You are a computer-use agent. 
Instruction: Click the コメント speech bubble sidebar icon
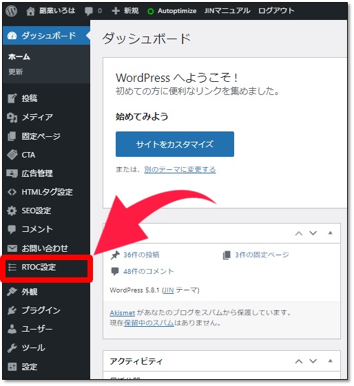pos(12,229)
